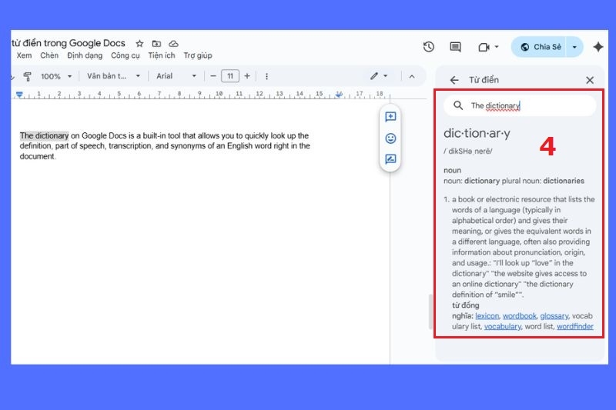Click the dictionary search field
616x410 pixels.
click(x=520, y=105)
